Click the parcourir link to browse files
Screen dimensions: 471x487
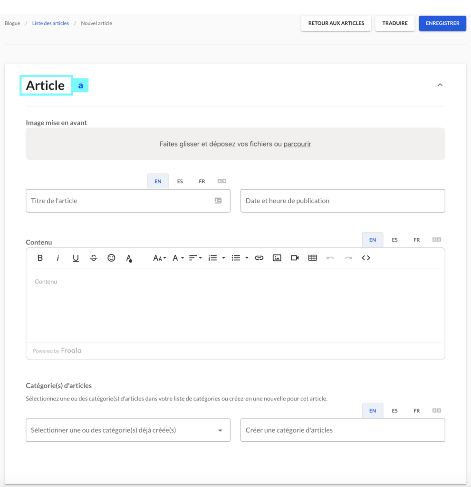[297, 144]
